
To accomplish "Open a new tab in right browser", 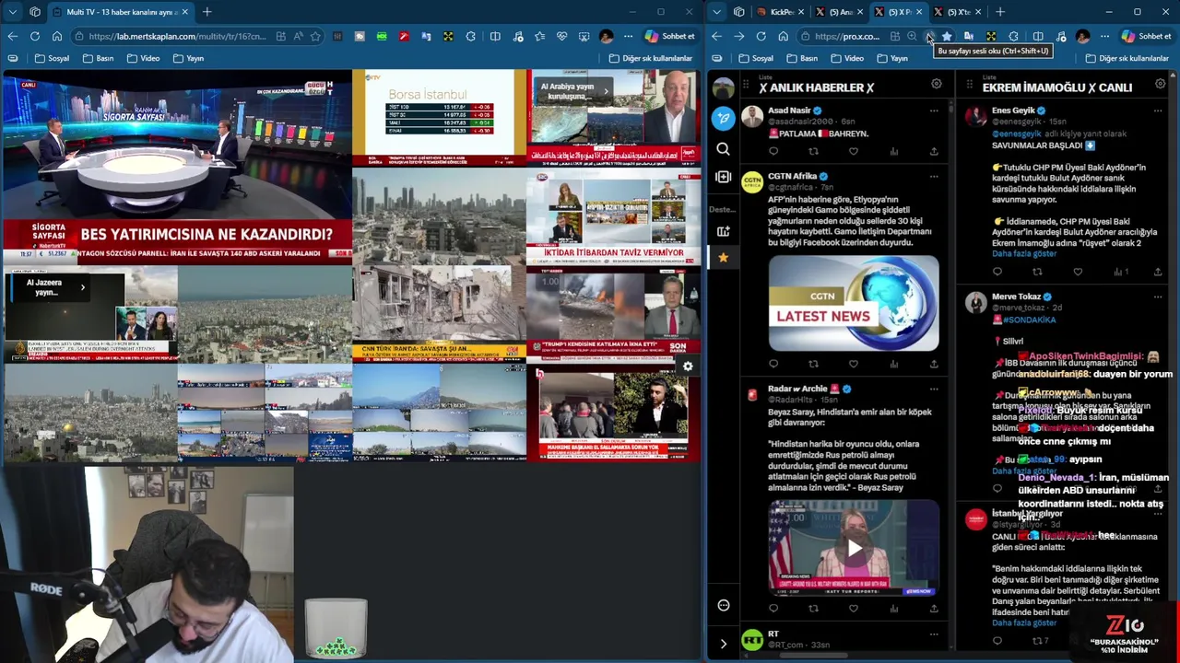I will pyautogui.click(x=1000, y=12).
